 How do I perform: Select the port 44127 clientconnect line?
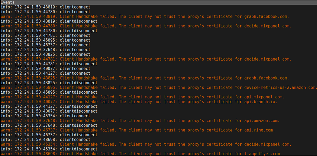click(x=45, y=73)
